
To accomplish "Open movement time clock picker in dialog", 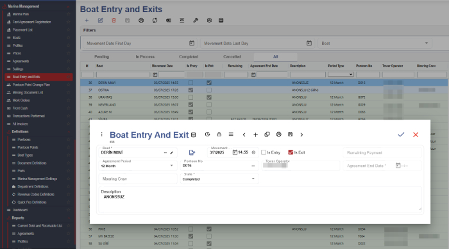I will 253,152.
